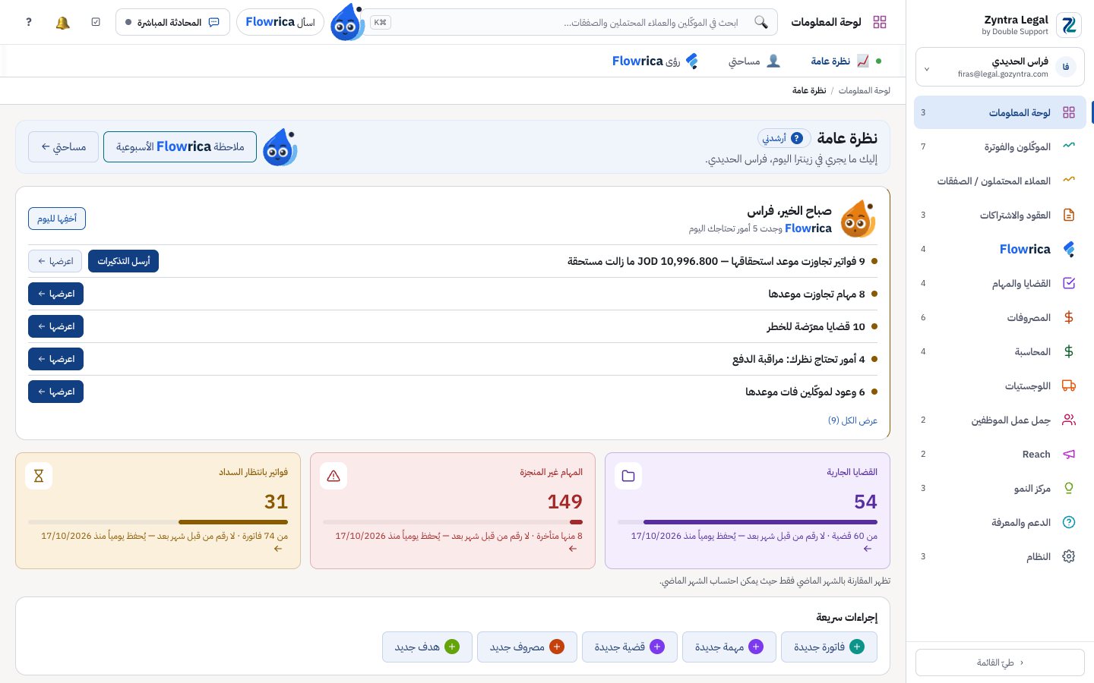Open الموكّلون والفوترة in sidebar

point(1000,146)
